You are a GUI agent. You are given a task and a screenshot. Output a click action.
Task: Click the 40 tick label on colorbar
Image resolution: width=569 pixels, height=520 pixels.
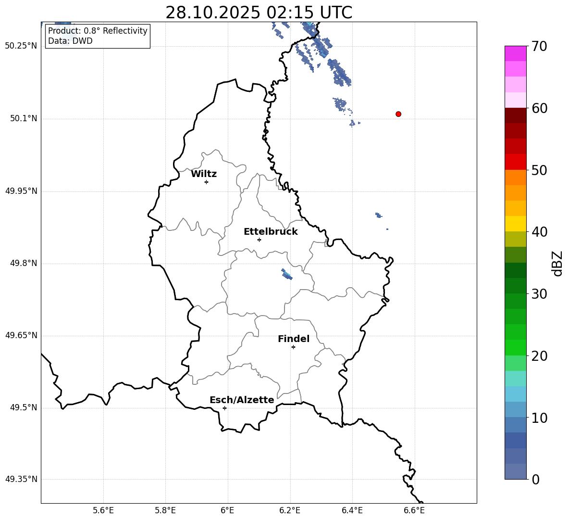pos(539,232)
